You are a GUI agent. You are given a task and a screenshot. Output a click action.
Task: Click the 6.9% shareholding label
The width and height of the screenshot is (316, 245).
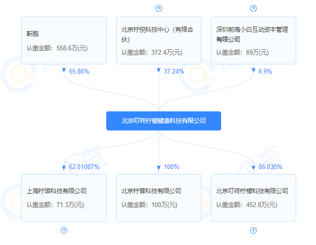coord(265,71)
